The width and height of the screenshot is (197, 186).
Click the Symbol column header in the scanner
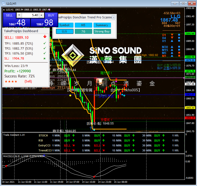tap(64, 25)
